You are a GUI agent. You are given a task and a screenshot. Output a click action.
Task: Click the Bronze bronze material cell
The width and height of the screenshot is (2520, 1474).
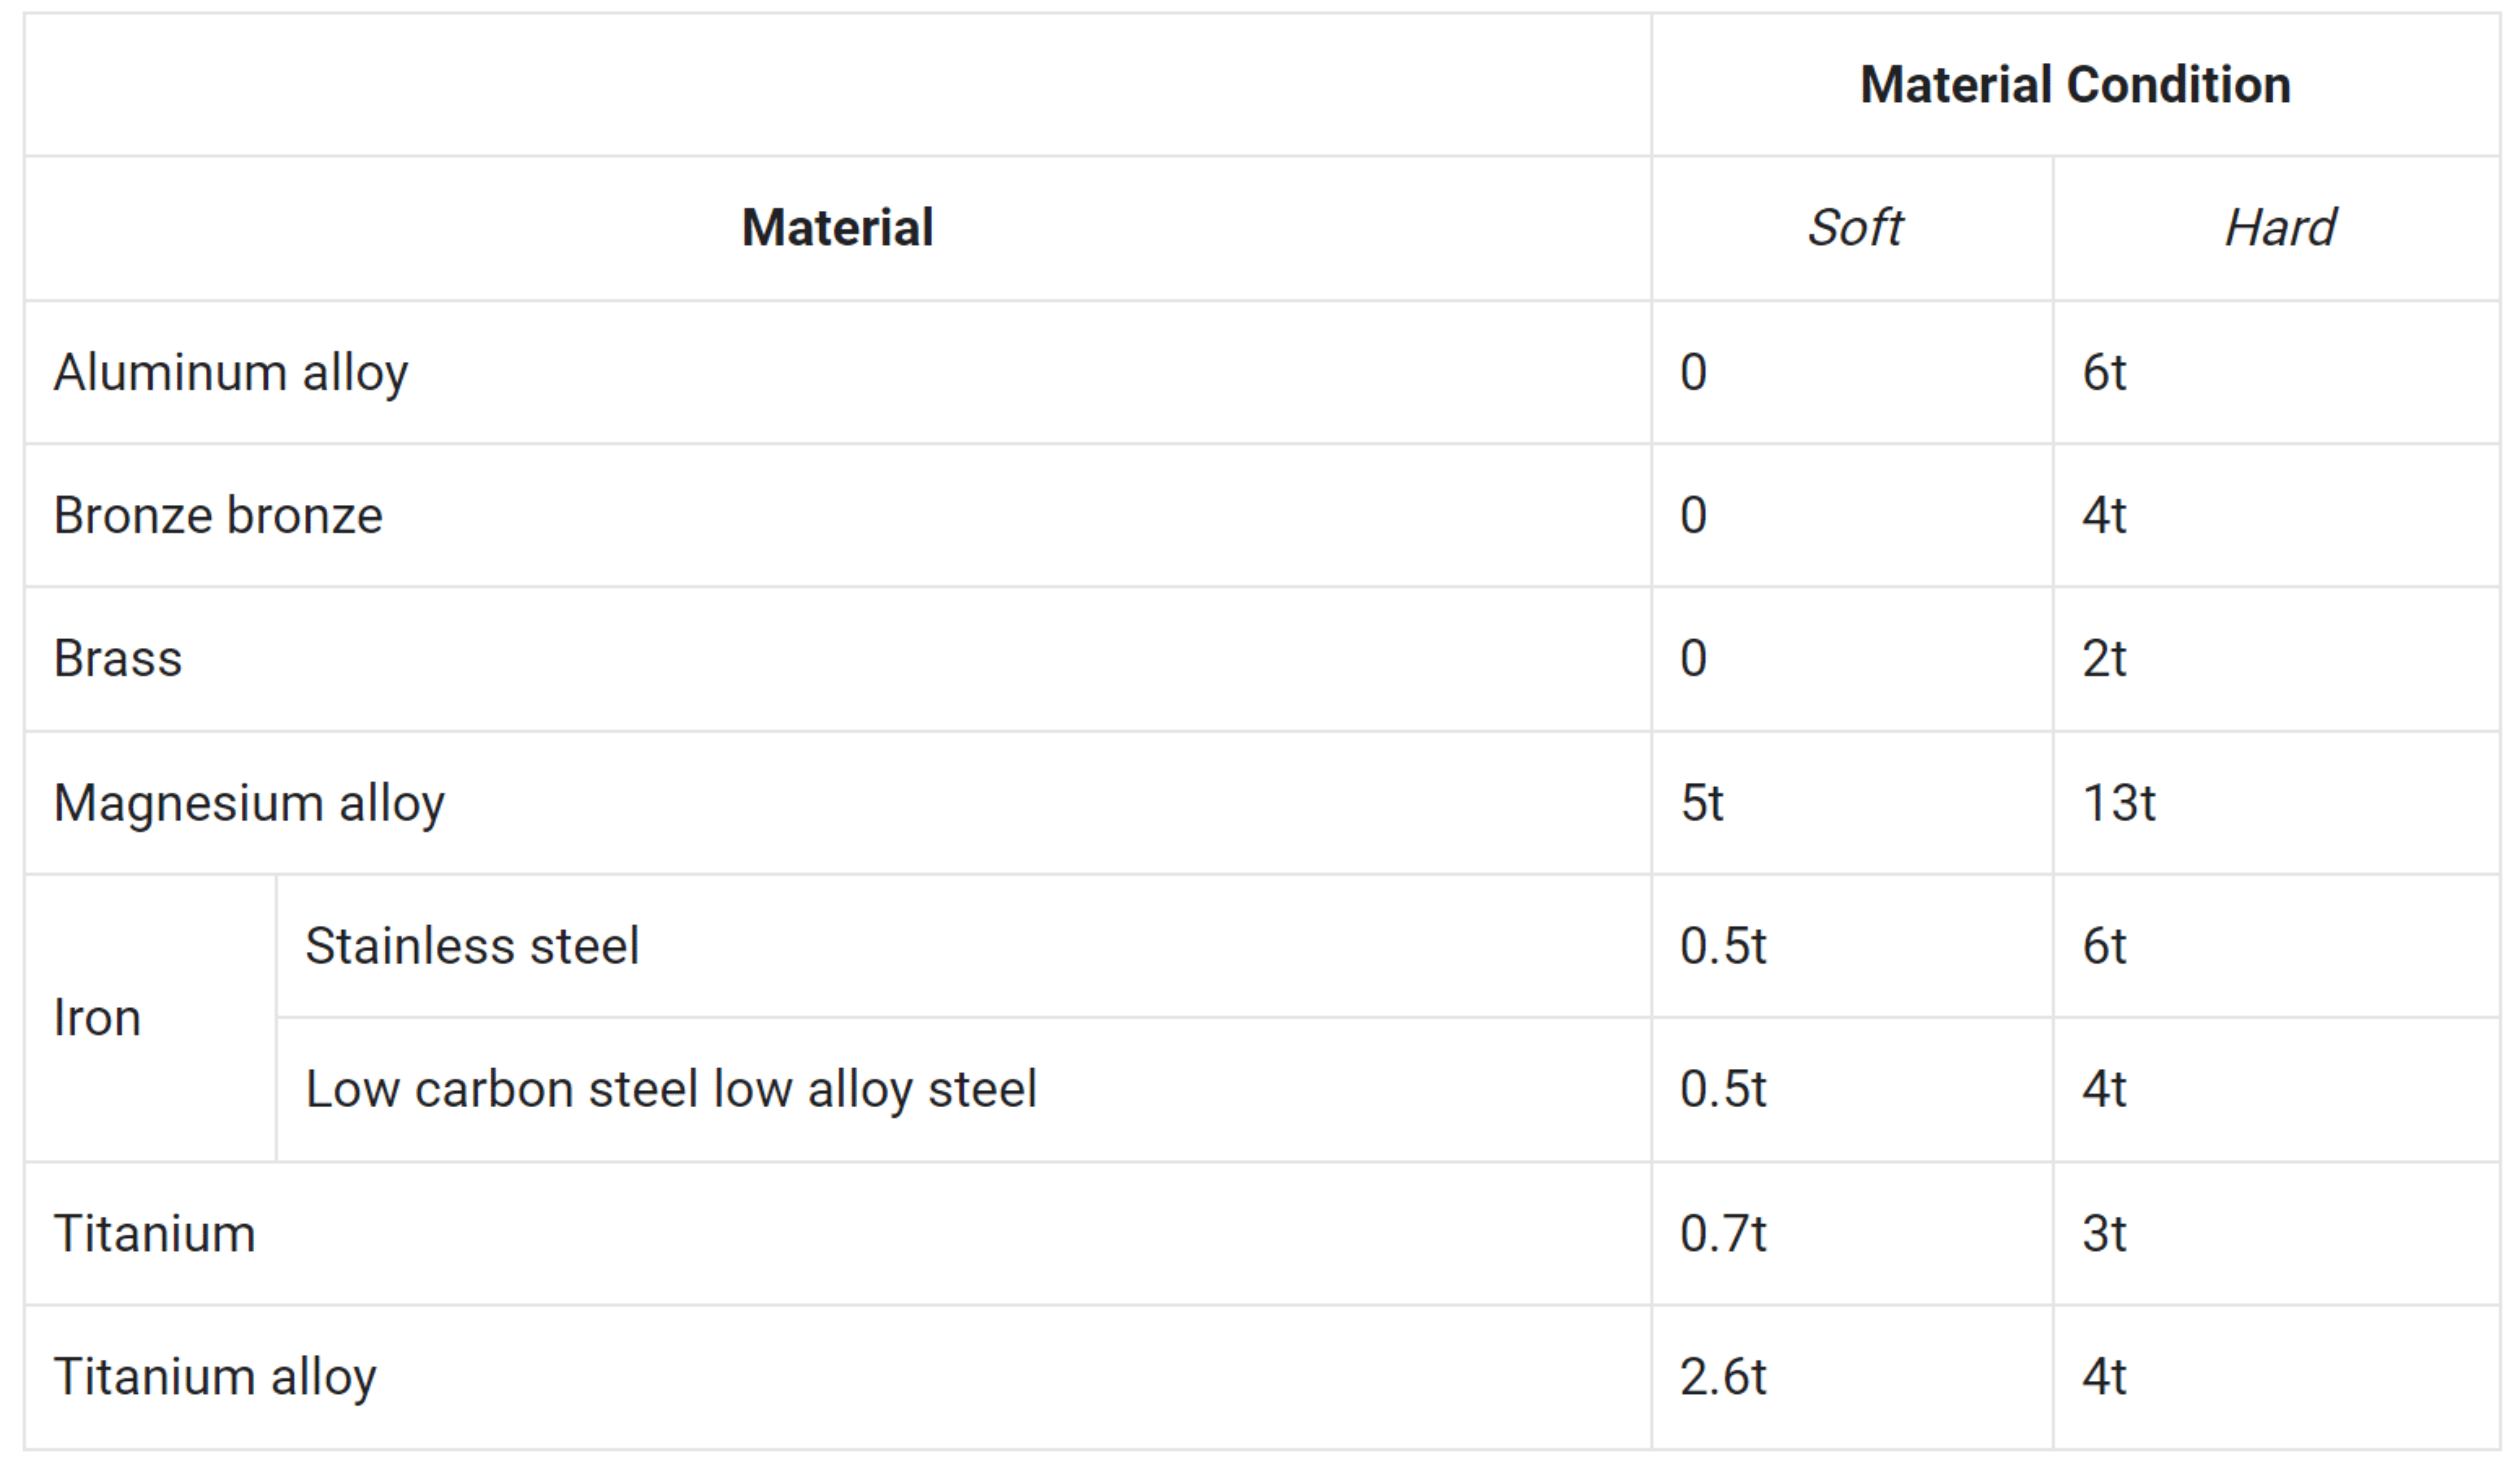[218, 516]
